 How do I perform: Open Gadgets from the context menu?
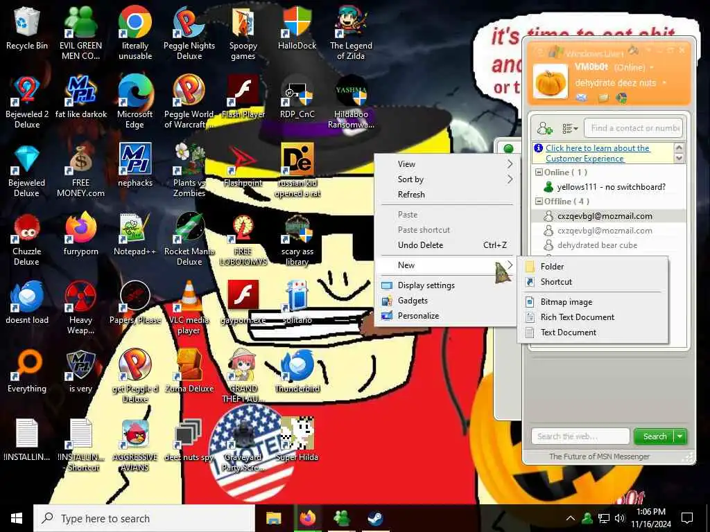[x=446, y=301]
